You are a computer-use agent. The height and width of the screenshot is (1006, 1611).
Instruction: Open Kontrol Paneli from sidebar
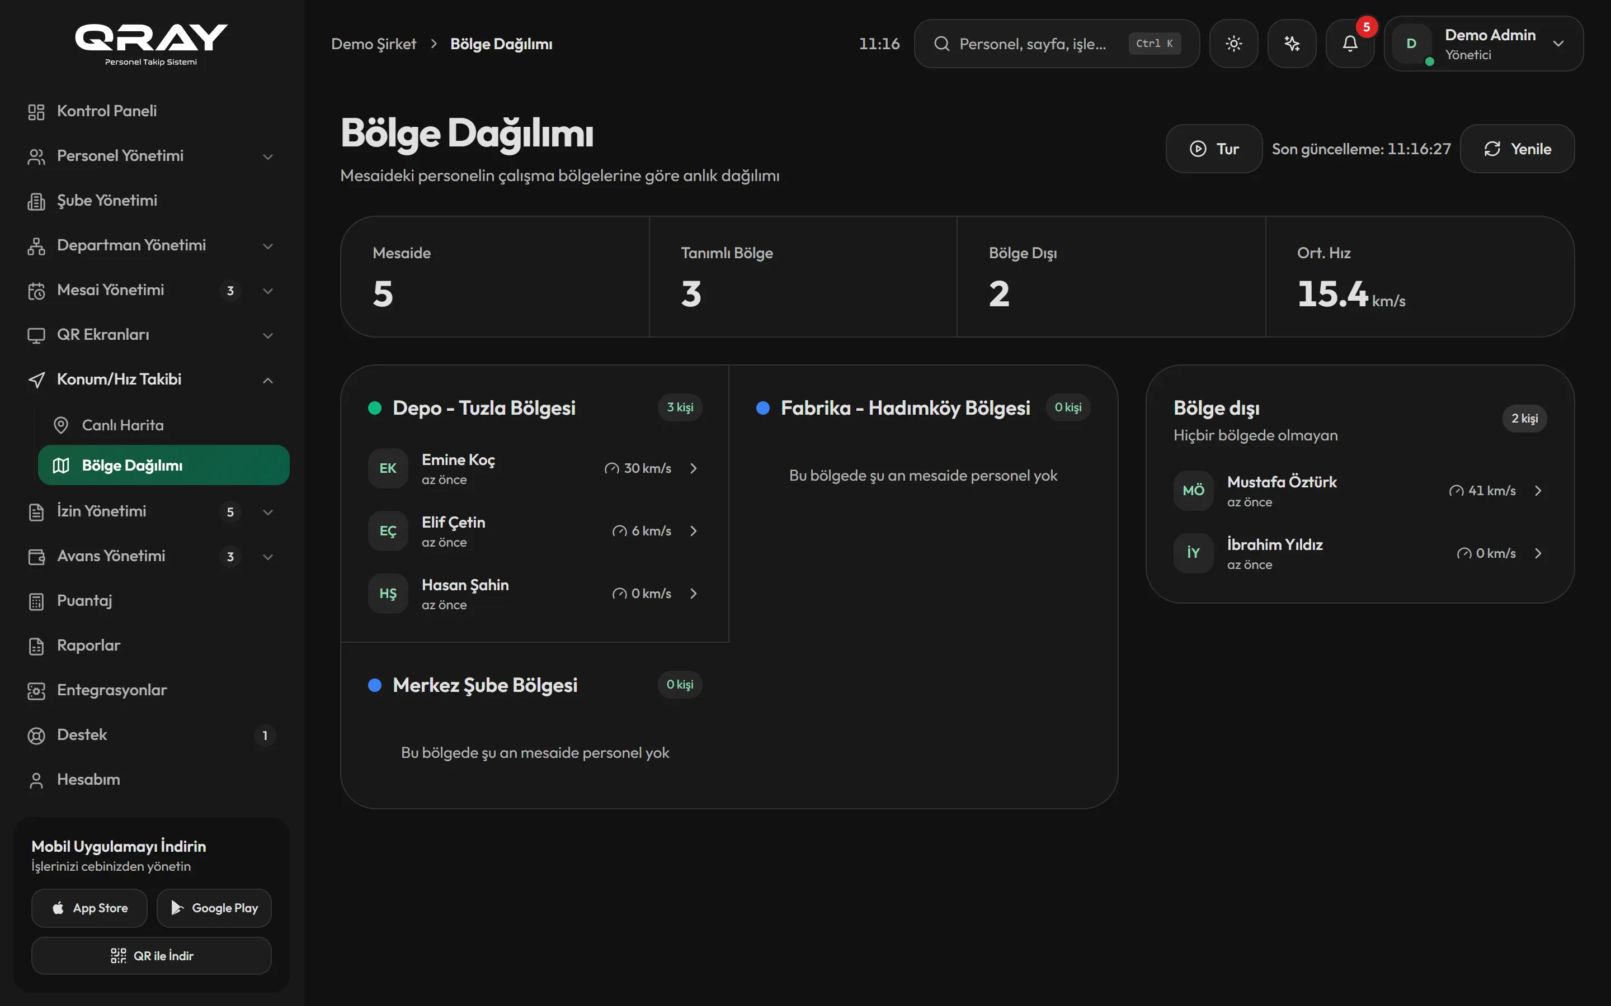(x=152, y=111)
